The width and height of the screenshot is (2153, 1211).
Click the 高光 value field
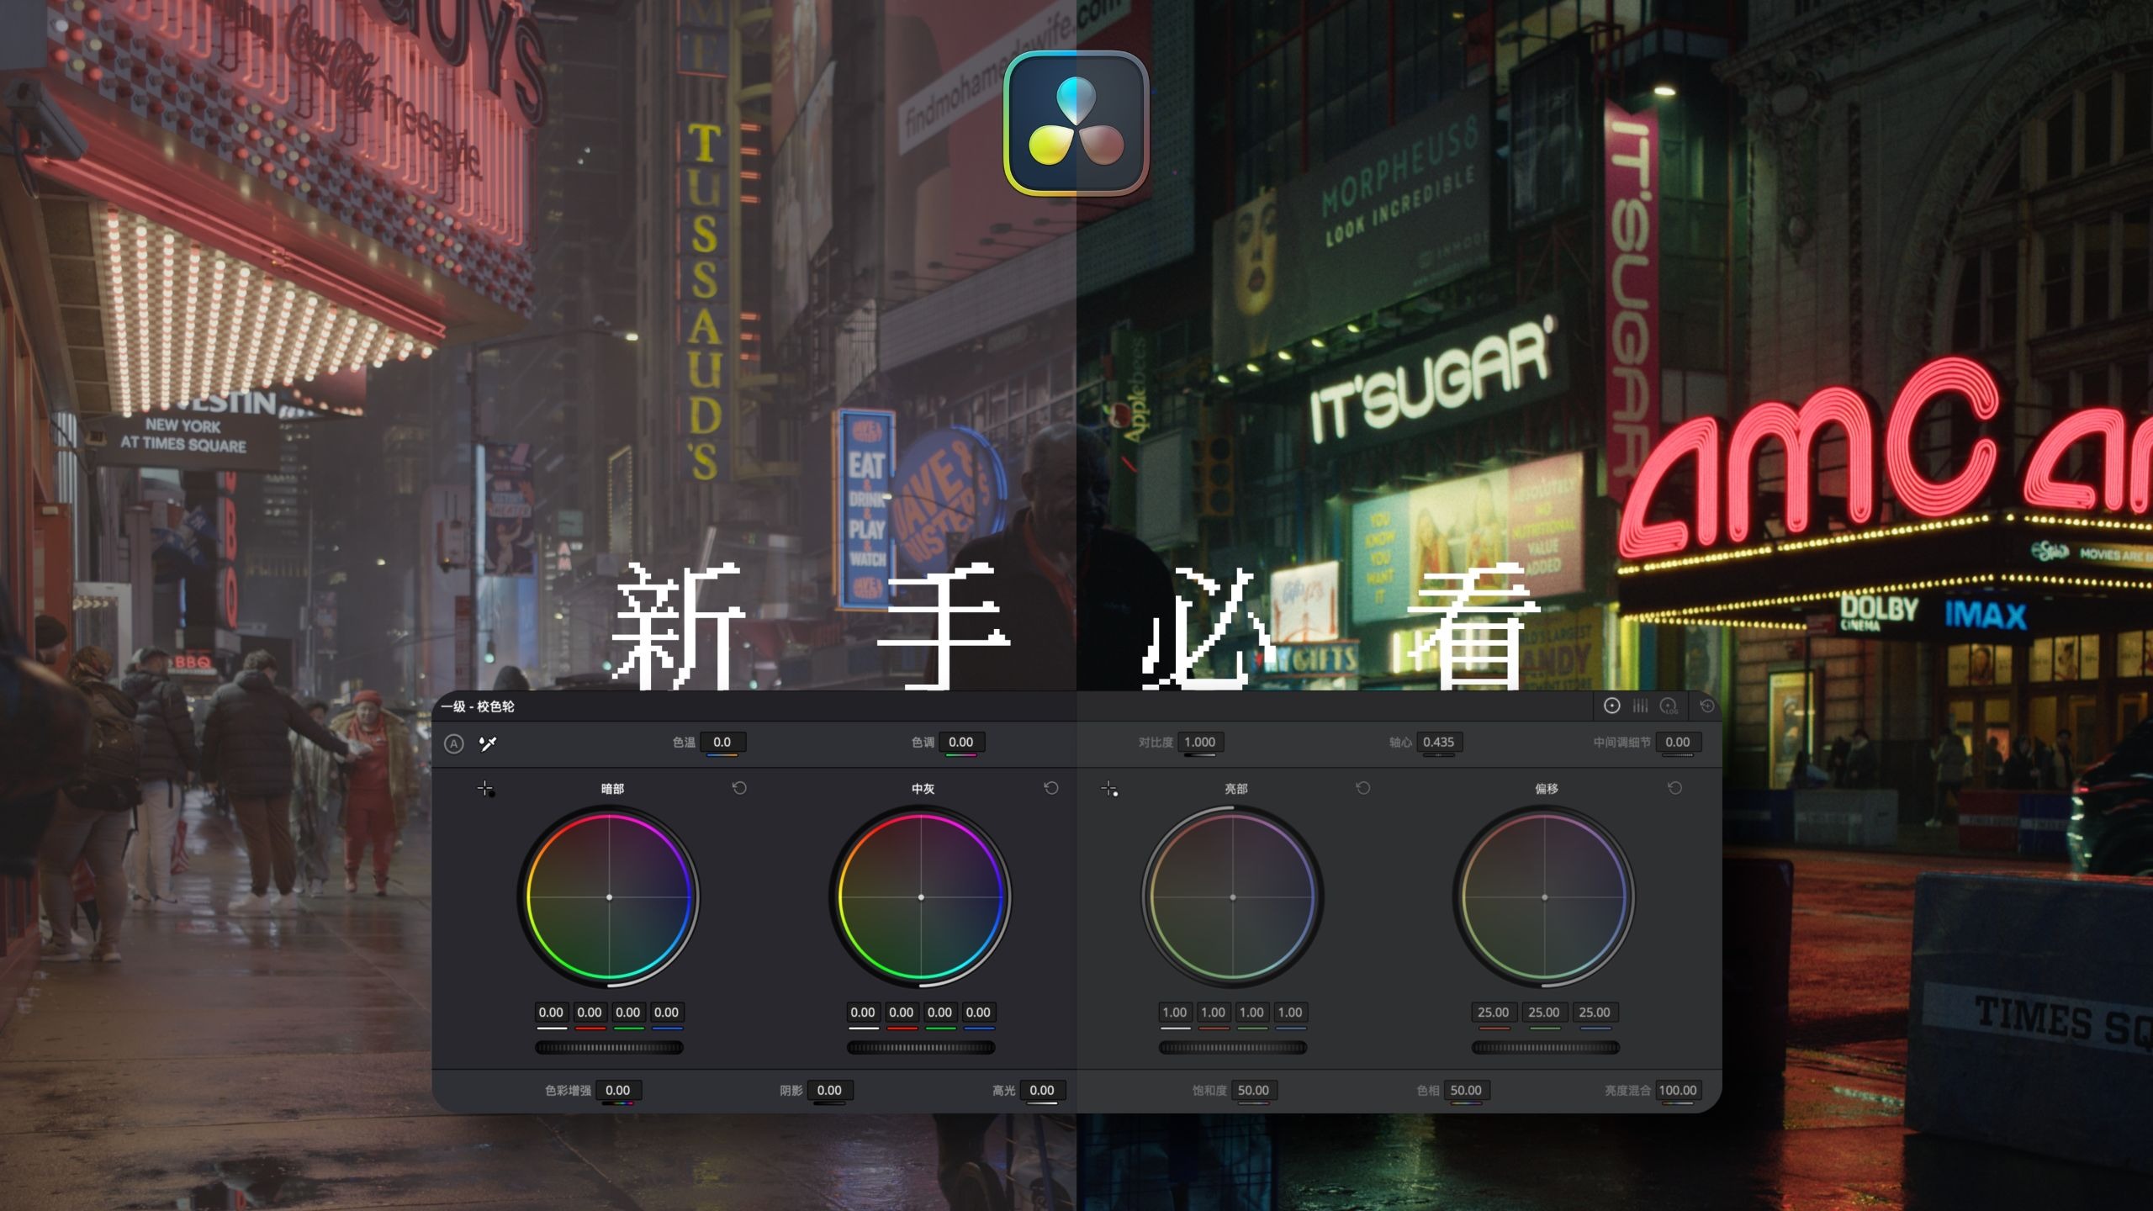pos(1041,1090)
